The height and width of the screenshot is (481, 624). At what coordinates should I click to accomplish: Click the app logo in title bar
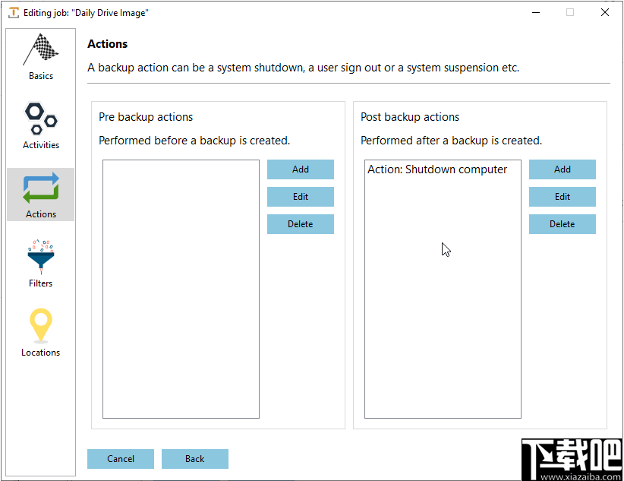(13, 13)
